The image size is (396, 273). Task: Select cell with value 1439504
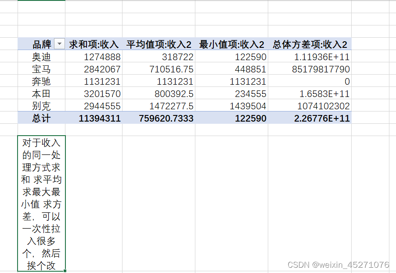pyautogui.click(x=232, y=106)
